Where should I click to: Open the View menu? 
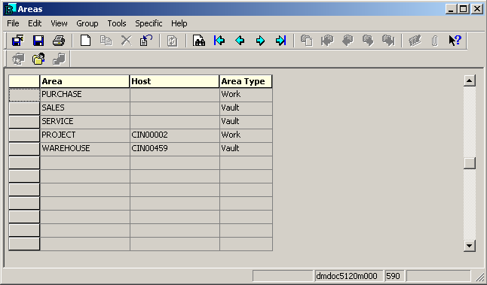tap(59, 23)
